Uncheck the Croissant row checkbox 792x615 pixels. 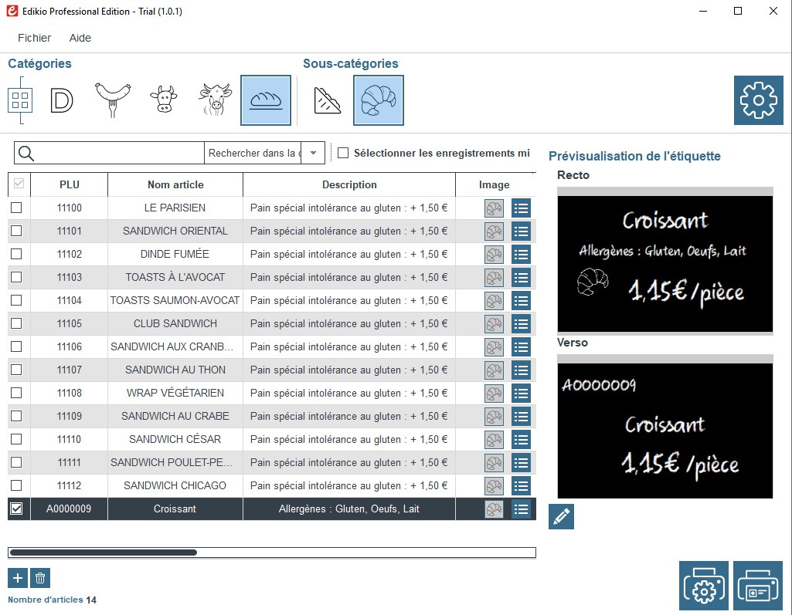coord(16,509)
